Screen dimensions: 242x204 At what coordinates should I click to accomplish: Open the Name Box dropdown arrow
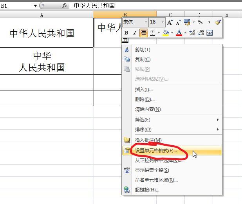pyautogui.click(x=35, y=6)
